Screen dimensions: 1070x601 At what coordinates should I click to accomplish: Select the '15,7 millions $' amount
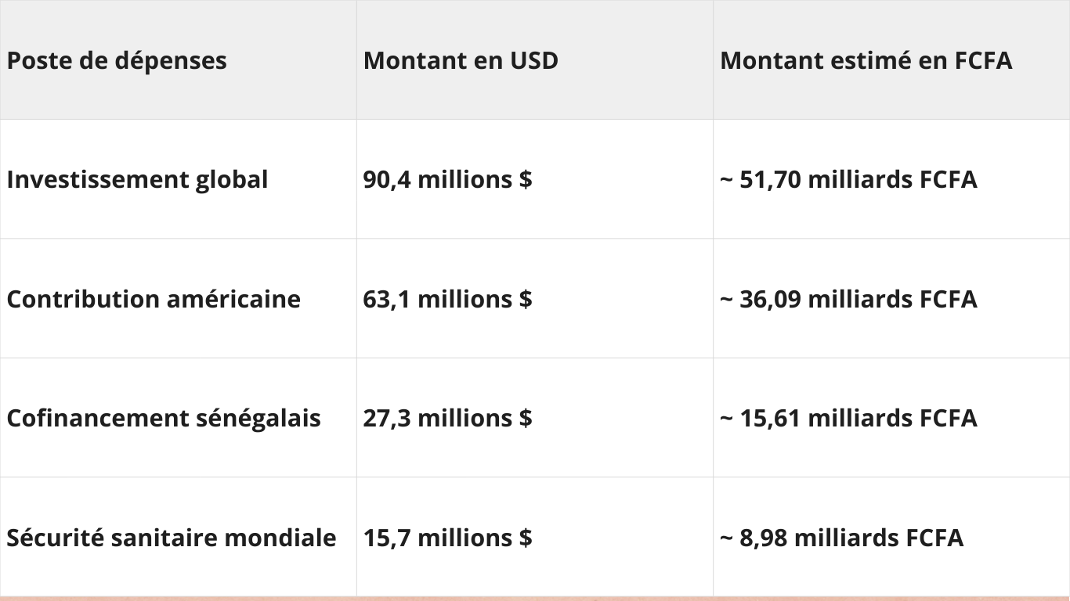click(x=447, y=538)
